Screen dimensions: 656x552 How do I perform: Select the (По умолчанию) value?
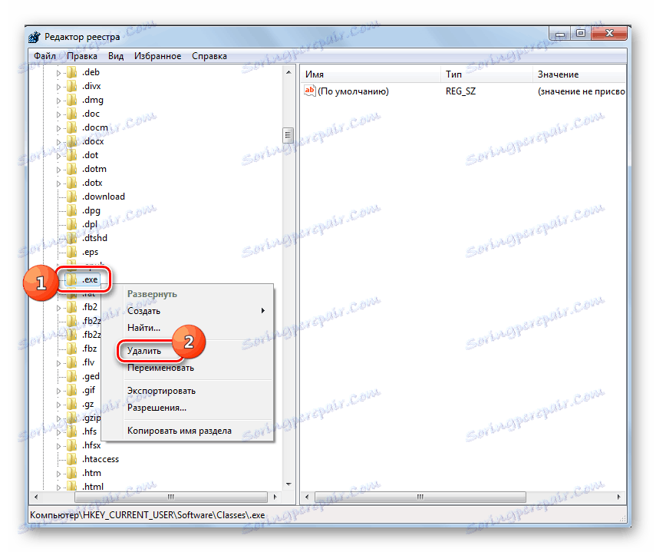coord(353,91)
